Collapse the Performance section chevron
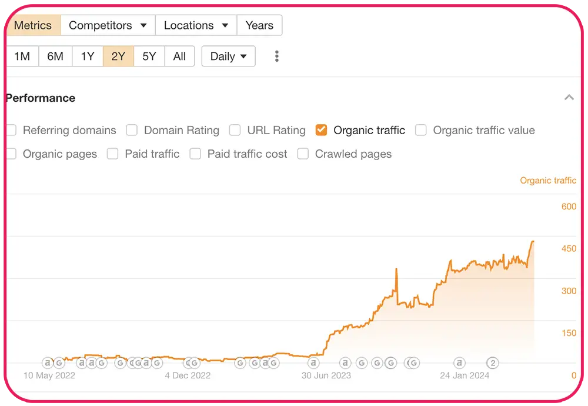The height and width of the screenshot is (406, 588). pos(569,98)
